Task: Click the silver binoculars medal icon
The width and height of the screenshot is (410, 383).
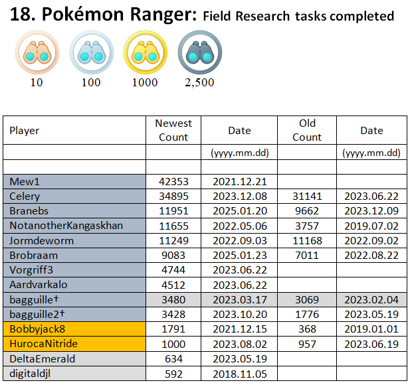Action: (x=92, y=52)
